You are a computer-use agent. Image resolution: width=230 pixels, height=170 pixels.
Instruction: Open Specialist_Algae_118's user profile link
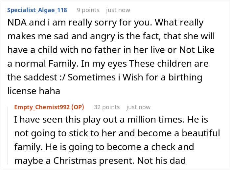(x=37, y=10)
